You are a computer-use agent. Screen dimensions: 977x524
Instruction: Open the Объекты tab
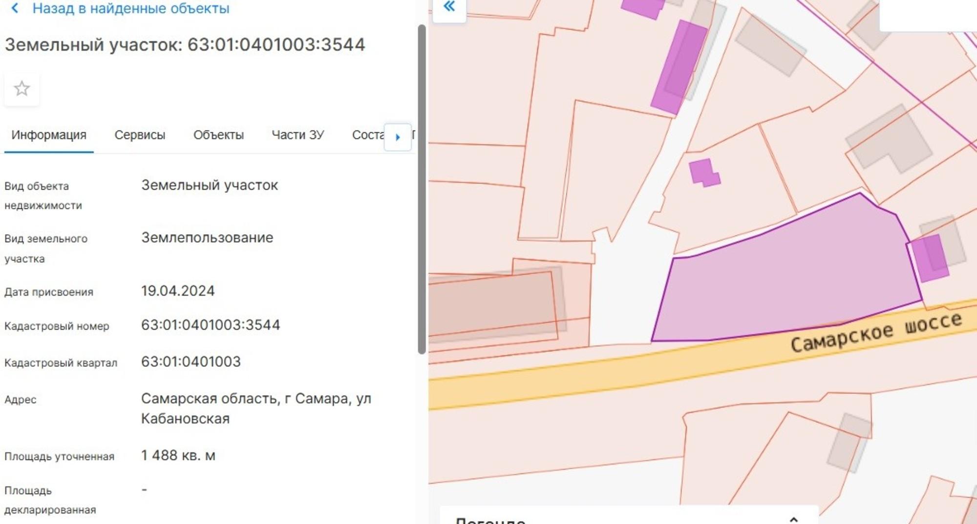219,135
